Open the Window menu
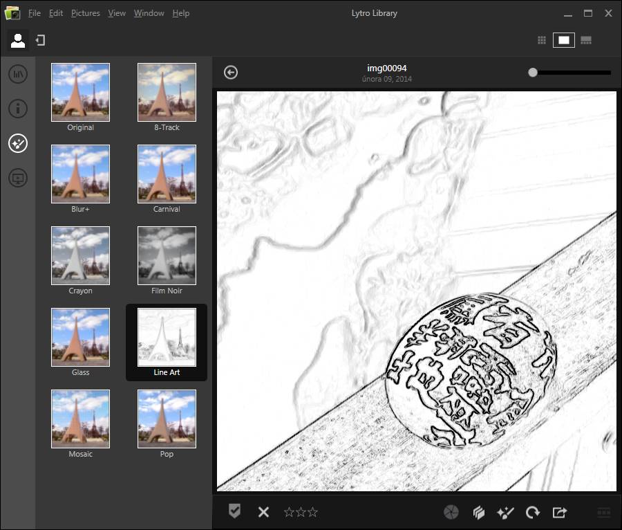The image size is (622, 530). [x=149, y=13]
